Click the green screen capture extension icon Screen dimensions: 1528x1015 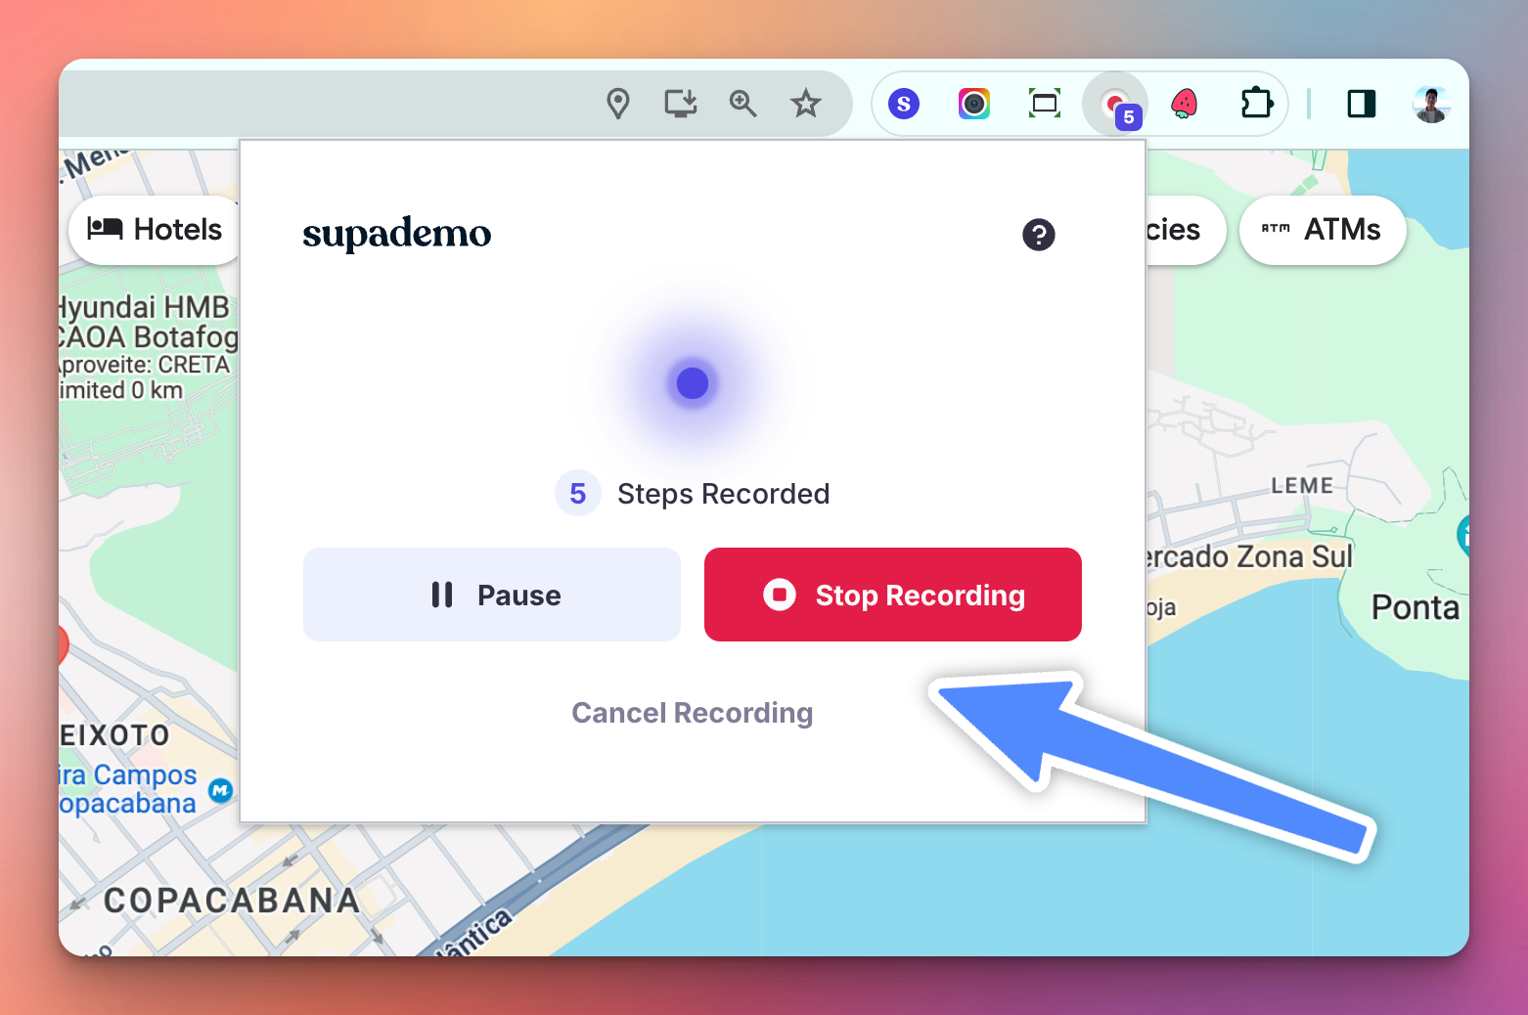(x=1045, y=104)
